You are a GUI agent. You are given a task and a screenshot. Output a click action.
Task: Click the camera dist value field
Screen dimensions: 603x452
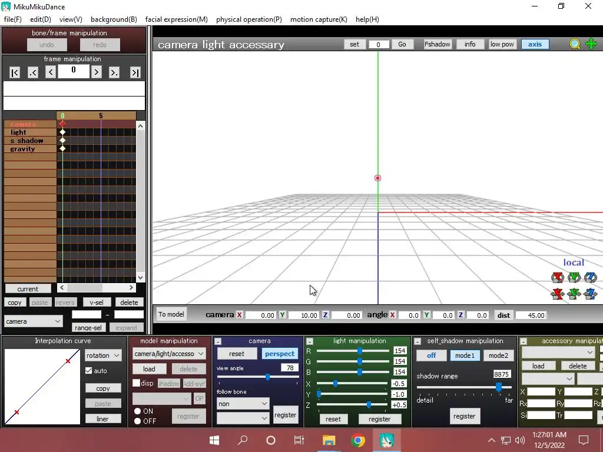pyautogui.click(x=531, y=315)
